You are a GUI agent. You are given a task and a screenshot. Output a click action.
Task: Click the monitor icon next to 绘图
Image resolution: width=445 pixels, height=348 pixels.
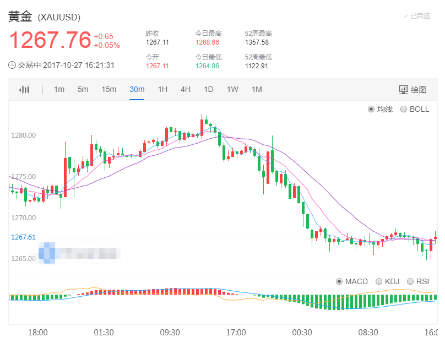point(404,89)
